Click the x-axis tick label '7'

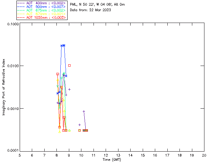pos(44,155)
